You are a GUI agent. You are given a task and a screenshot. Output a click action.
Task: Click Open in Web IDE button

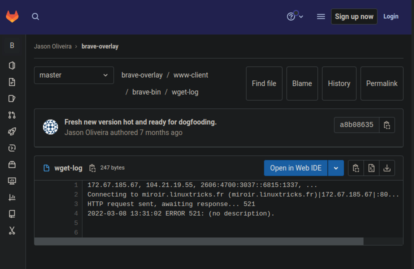295,168
